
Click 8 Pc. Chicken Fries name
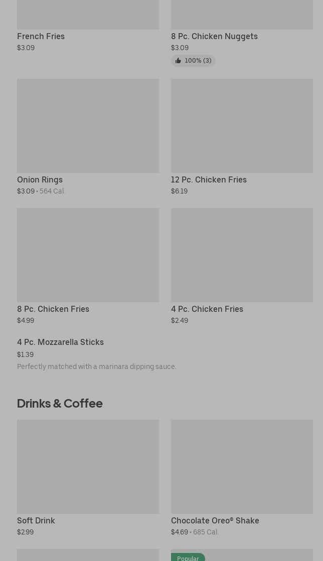tap(53, 309)
